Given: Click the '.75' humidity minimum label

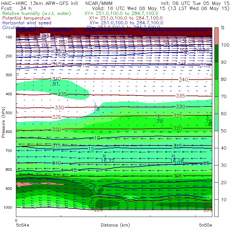Looking at the screenshot, I should tap(208, 121).
